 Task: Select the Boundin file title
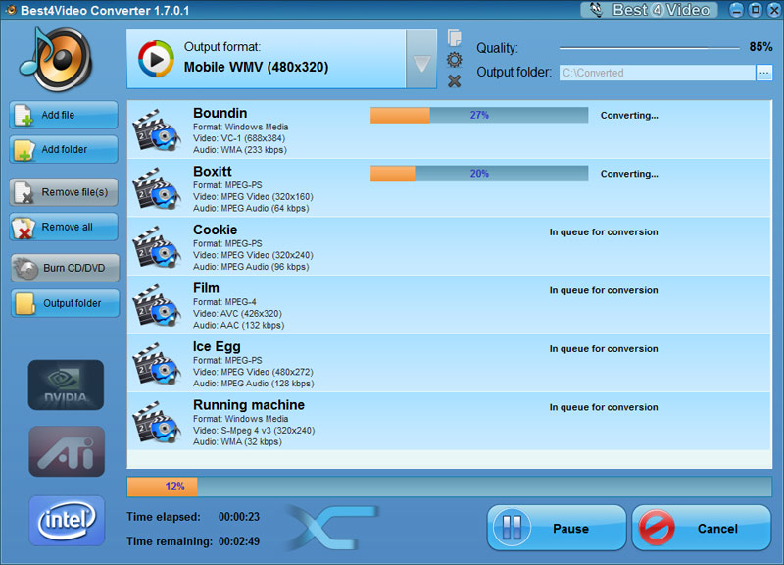tap(220, 113)
